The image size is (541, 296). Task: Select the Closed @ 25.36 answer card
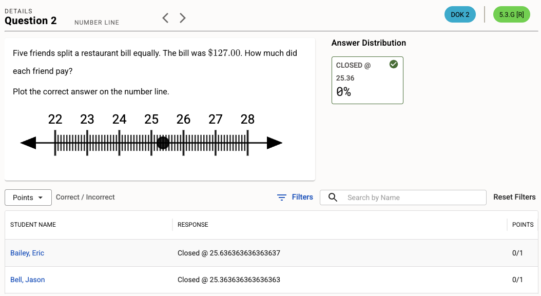coord(367,80)
